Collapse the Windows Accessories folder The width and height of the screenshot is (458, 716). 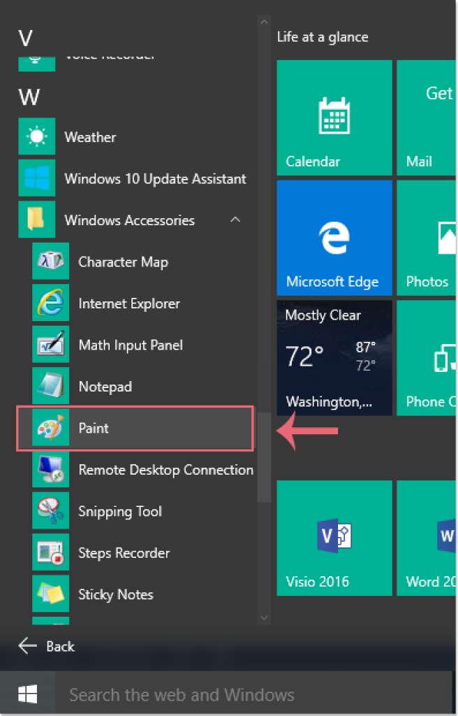click(235, 220)
